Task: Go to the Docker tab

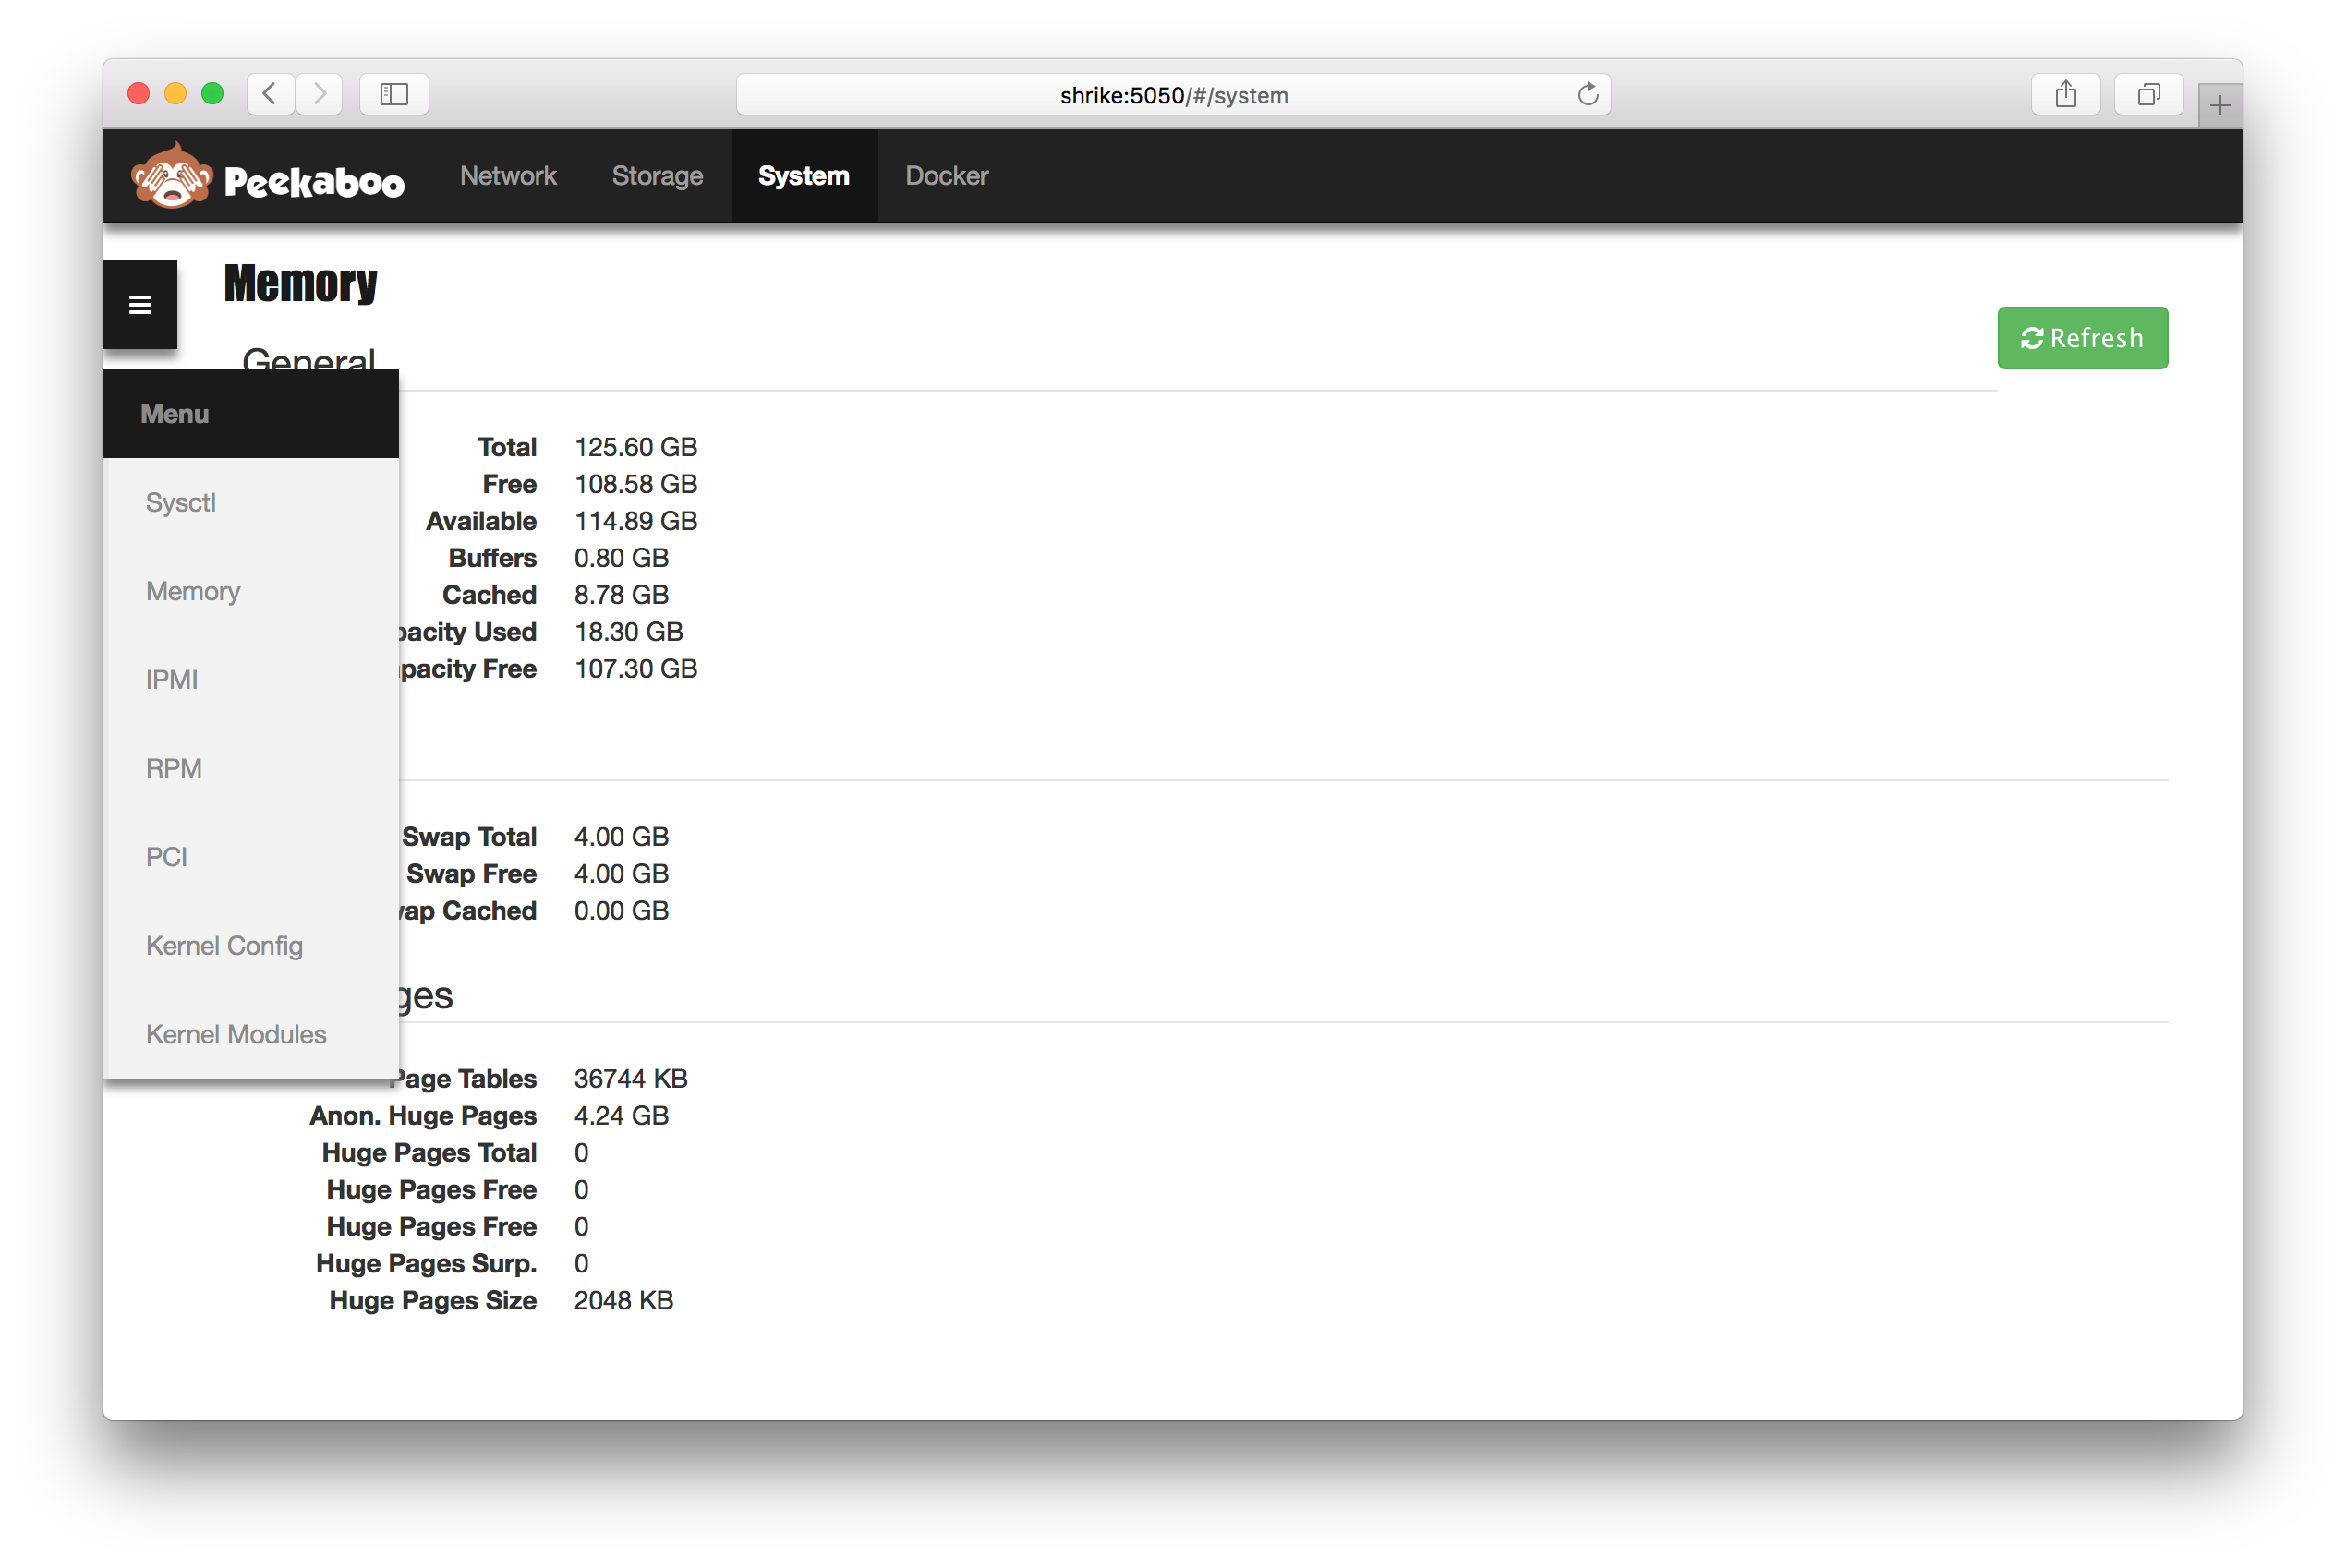Action: click(946, 176)
